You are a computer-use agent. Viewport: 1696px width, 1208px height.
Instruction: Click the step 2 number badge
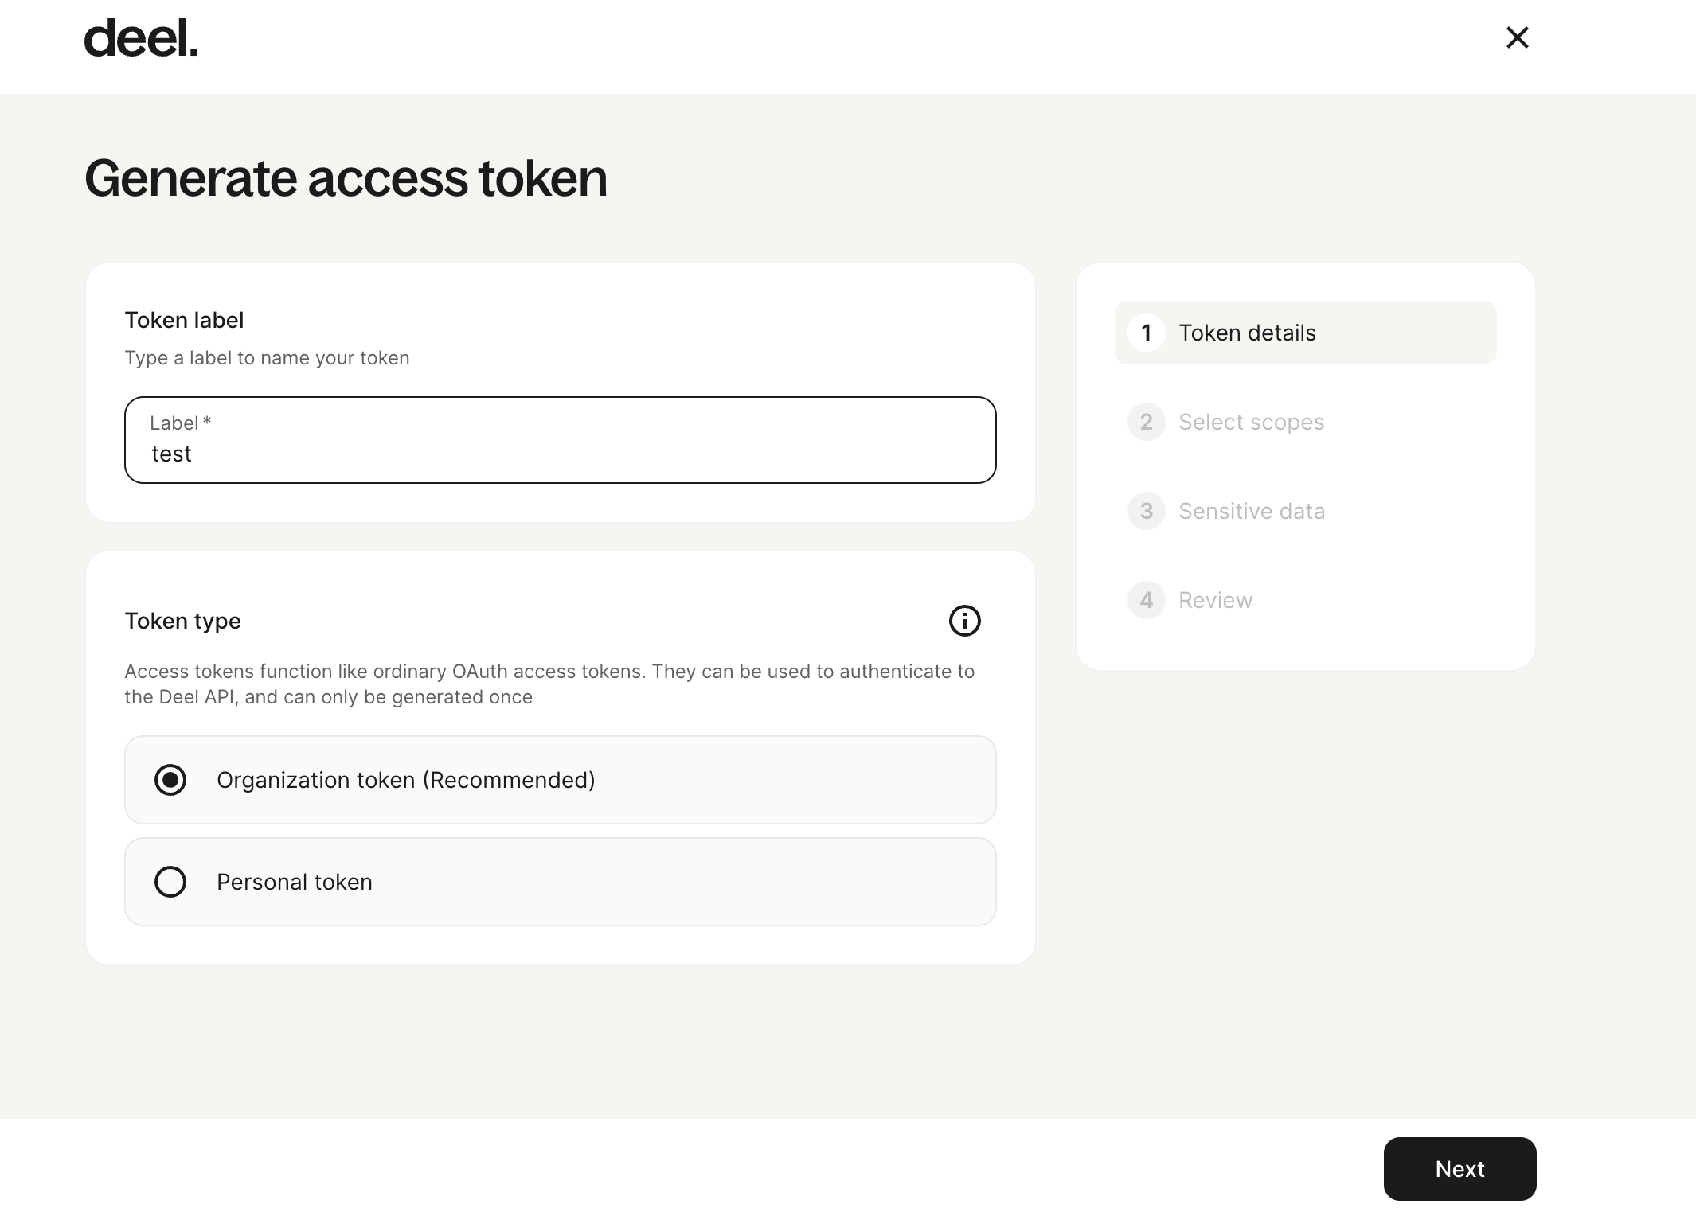[1147, 422]
